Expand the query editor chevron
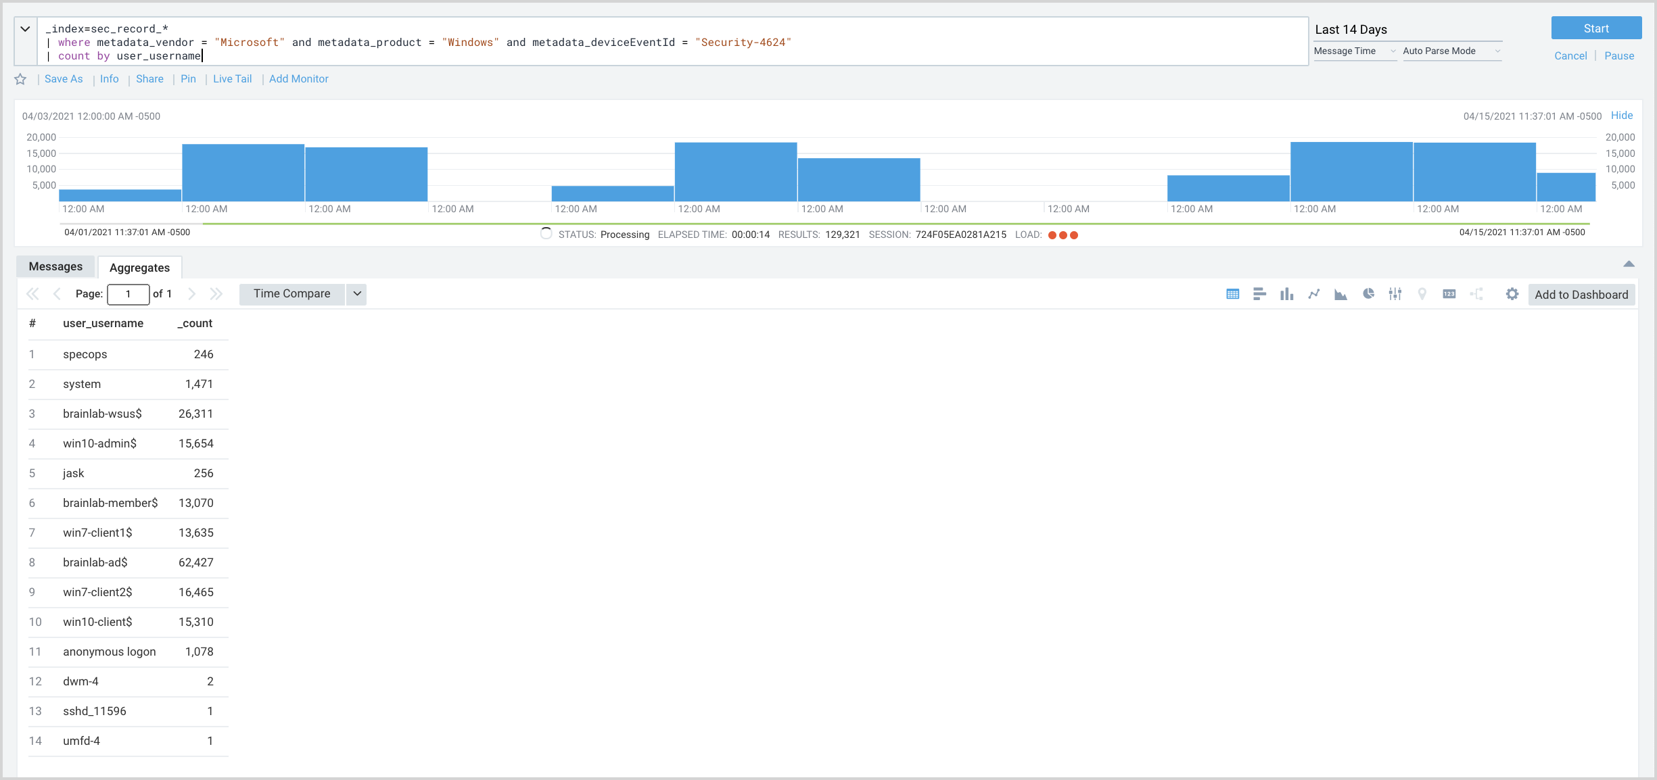1657x780 pixels. [25, 29]
